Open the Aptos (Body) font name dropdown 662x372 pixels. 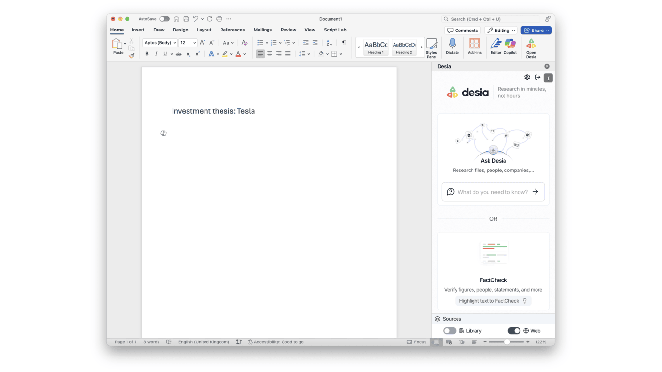coord(175,43)
